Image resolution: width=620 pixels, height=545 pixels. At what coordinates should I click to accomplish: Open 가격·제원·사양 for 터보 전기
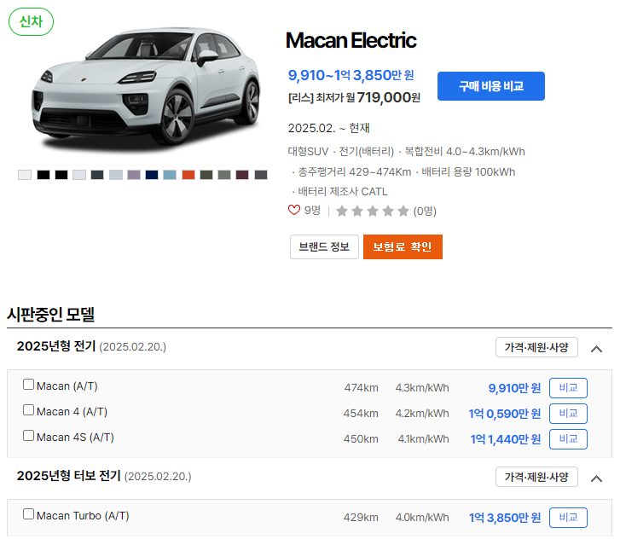(x=536, y=477)
